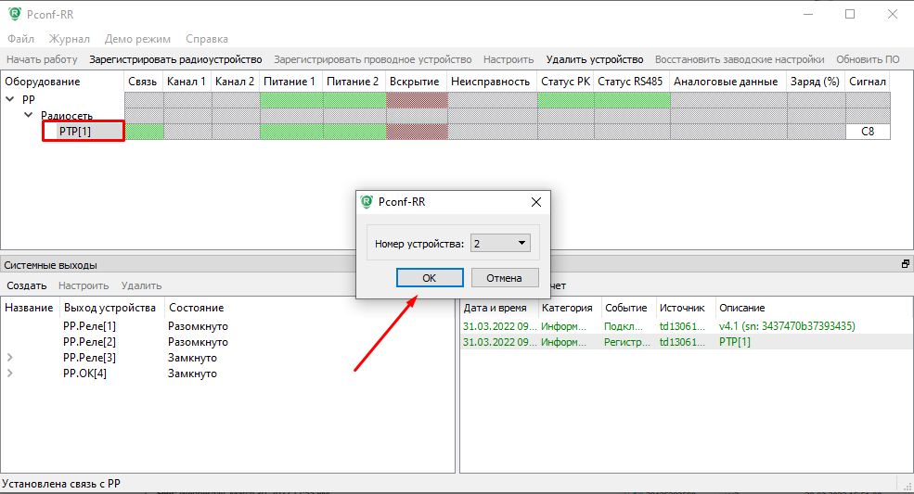Open the Файл menu

[x=20, y=39]
